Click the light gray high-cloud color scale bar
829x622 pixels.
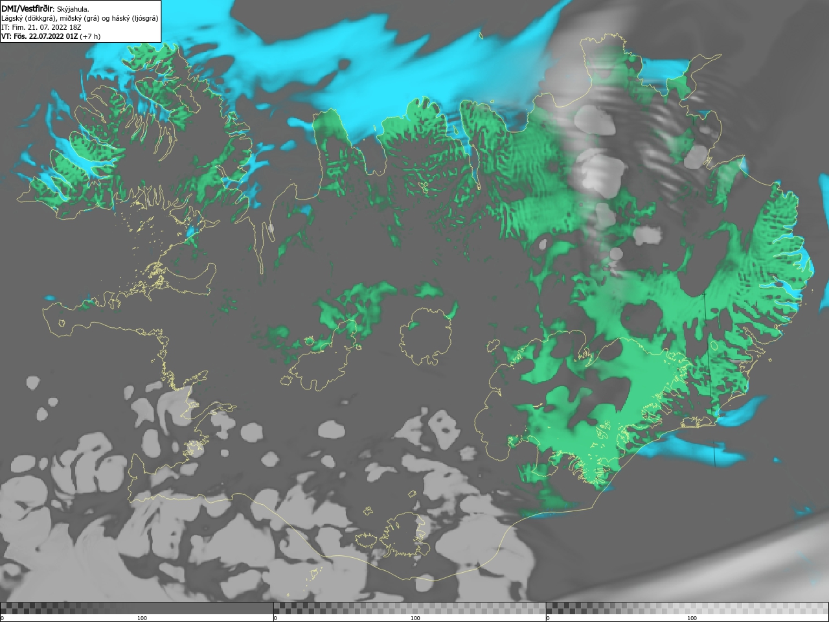coord(687,608)
